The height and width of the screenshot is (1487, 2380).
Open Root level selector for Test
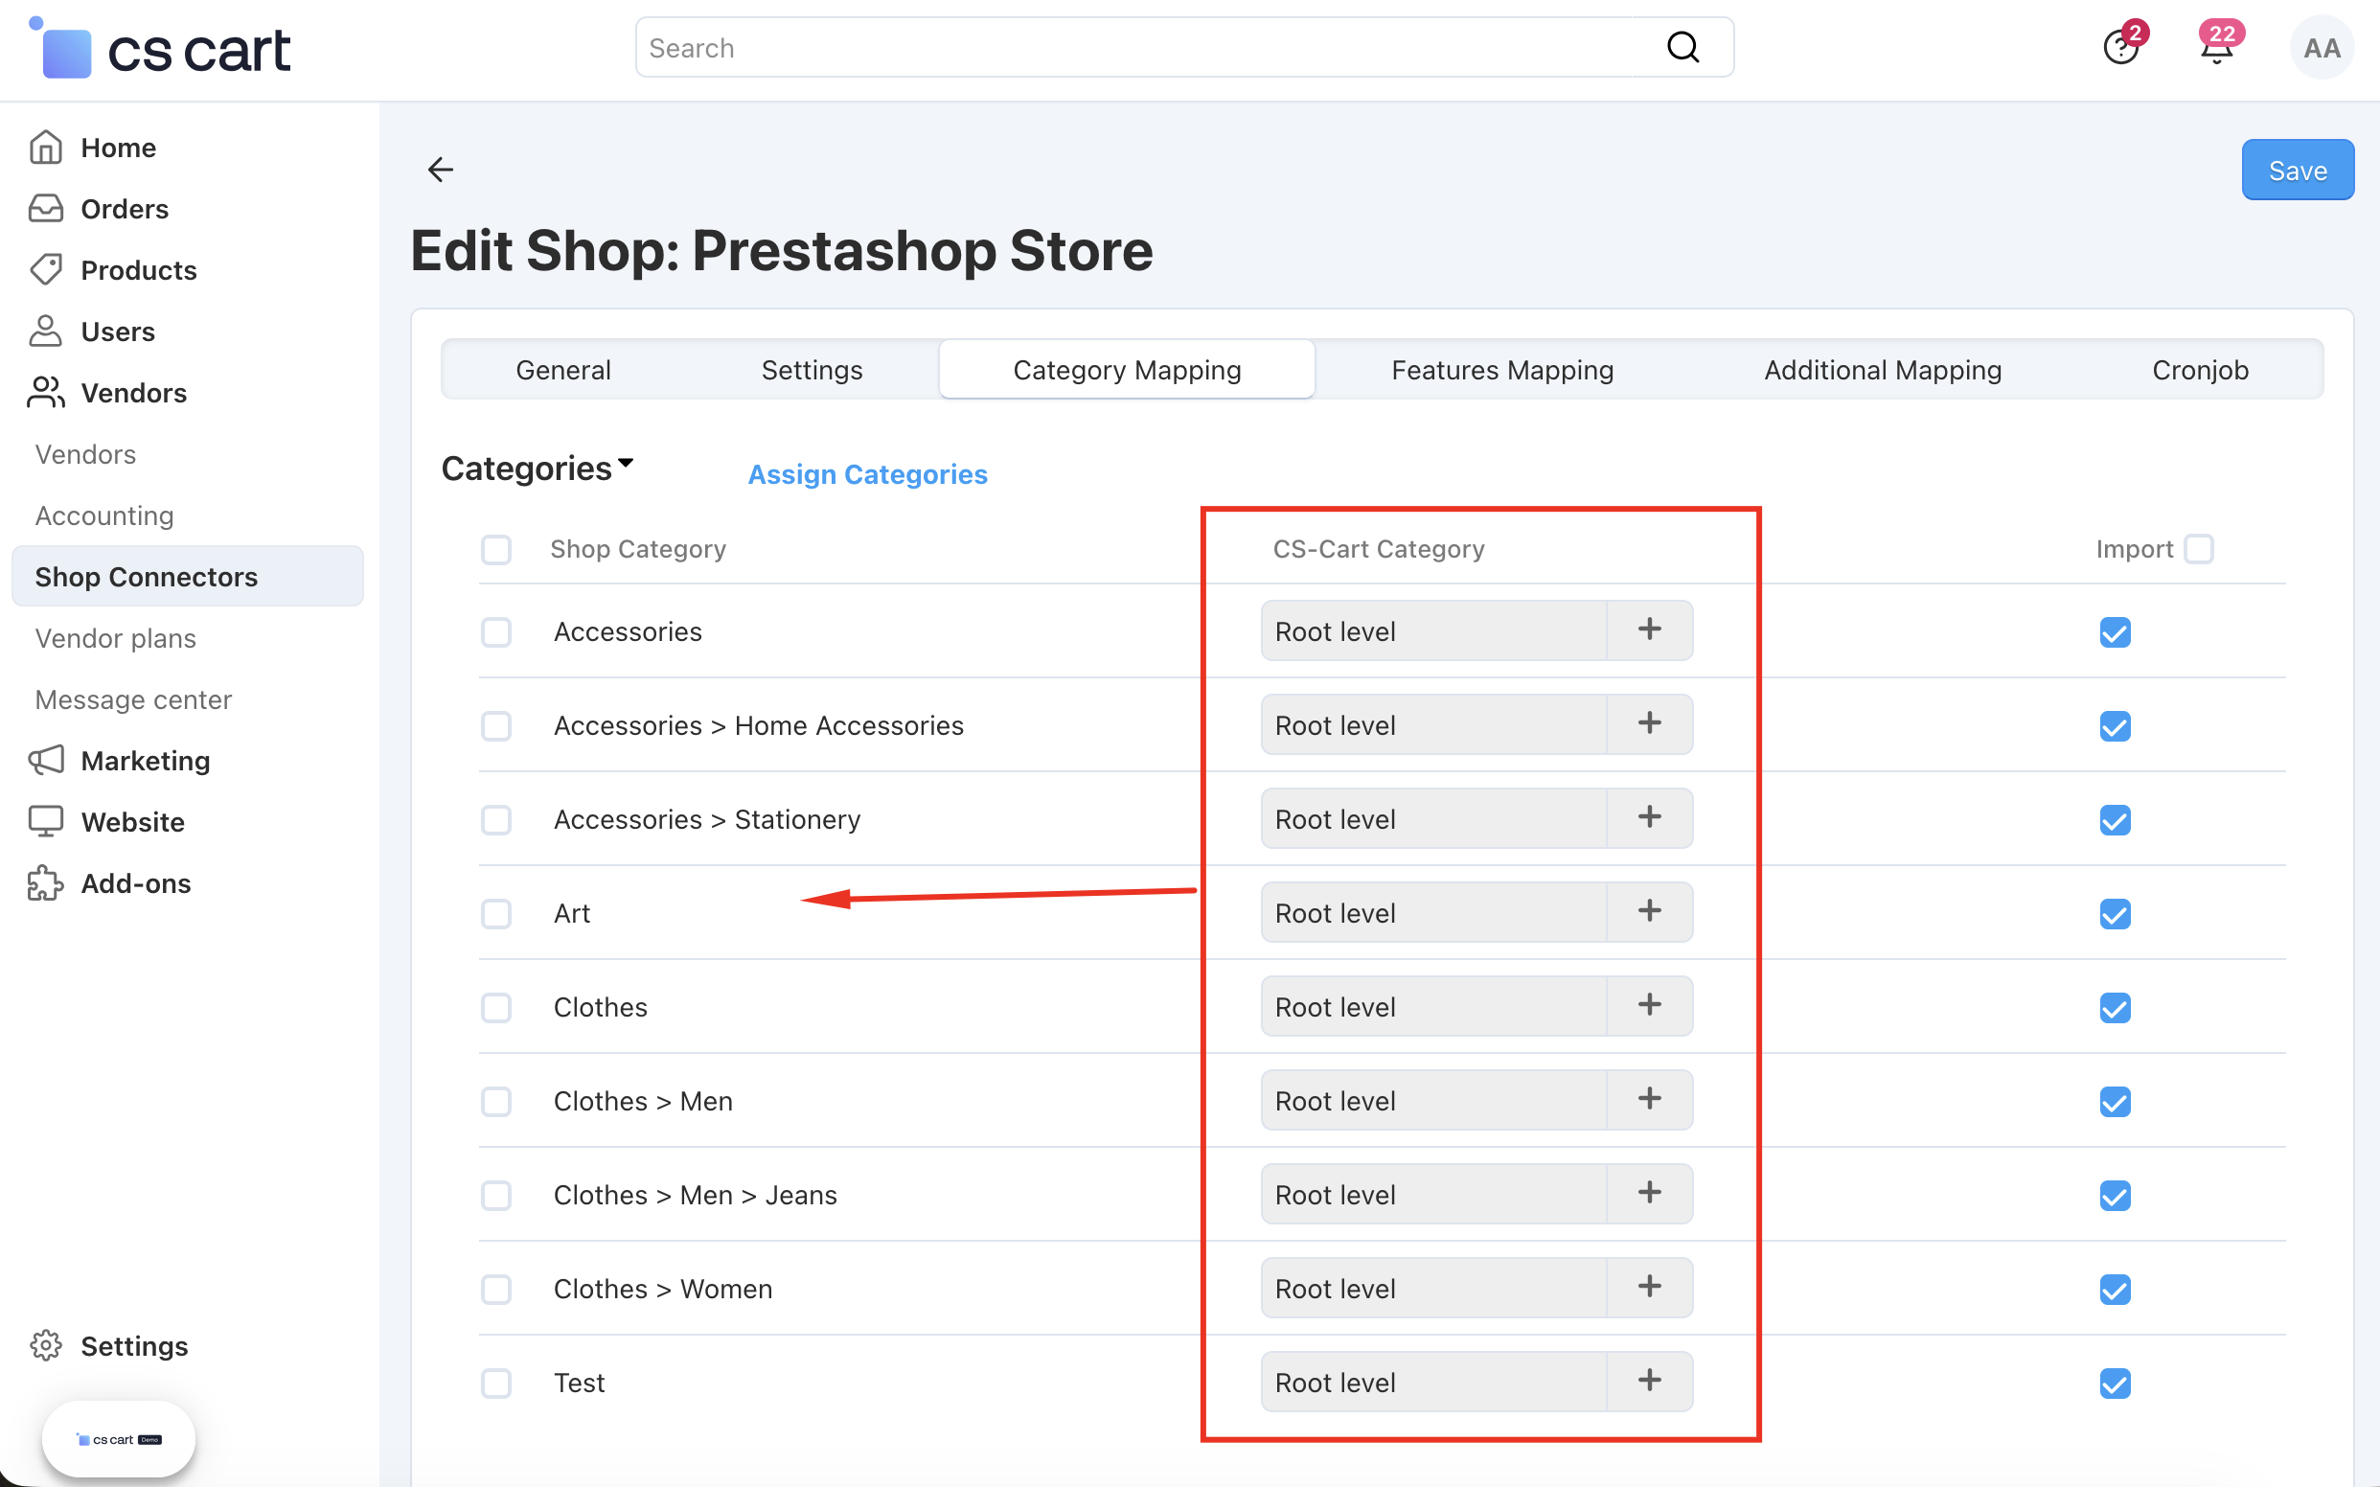1434,1382
